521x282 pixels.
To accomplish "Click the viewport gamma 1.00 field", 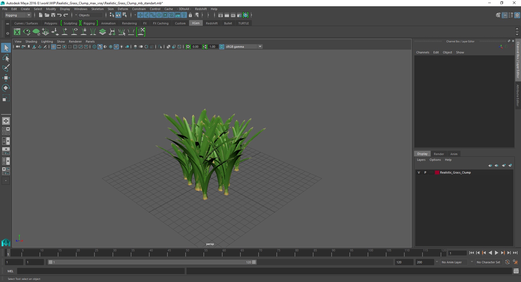I will coord(213,47).
